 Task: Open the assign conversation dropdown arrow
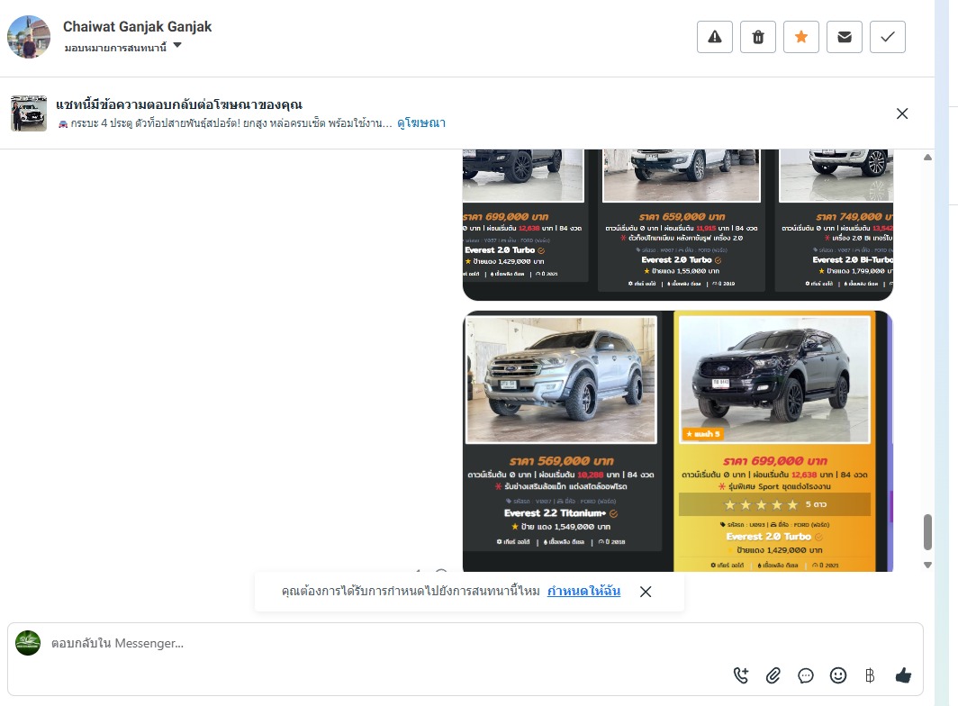point(177,45)
